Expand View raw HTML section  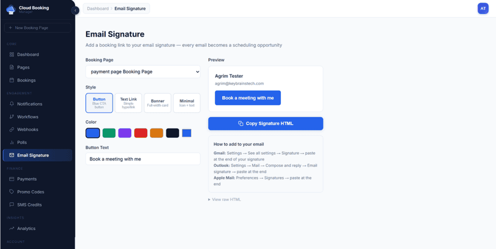coord(225,200)
